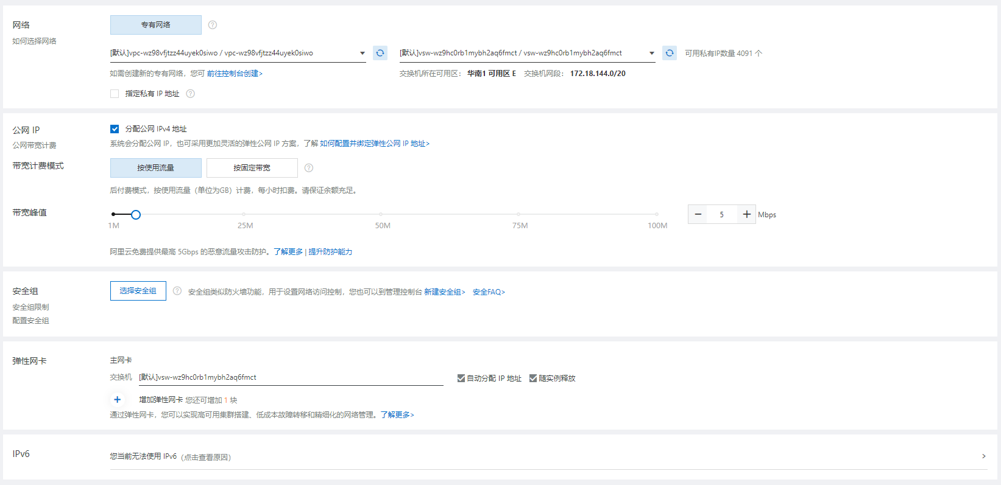Image resolution: width=1001 pixels, height=485 pixels.
Task: Click the 选择安全组 button
Action: click(138, 291)
